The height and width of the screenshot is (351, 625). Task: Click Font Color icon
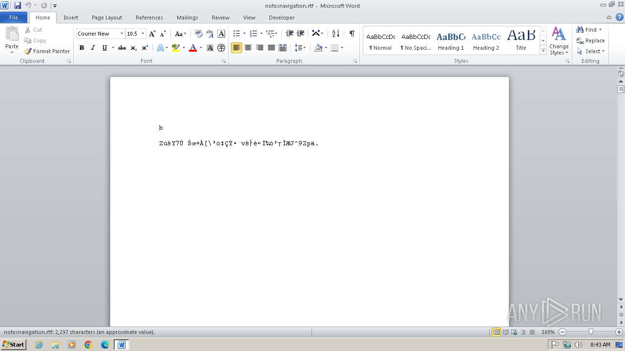[193, 48]
